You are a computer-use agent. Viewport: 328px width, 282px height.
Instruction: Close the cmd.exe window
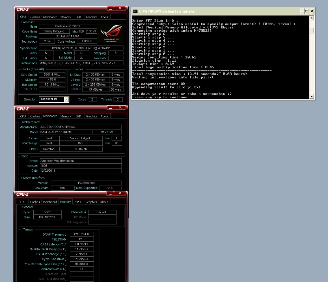pyautogui.click(x=312, y=11)
